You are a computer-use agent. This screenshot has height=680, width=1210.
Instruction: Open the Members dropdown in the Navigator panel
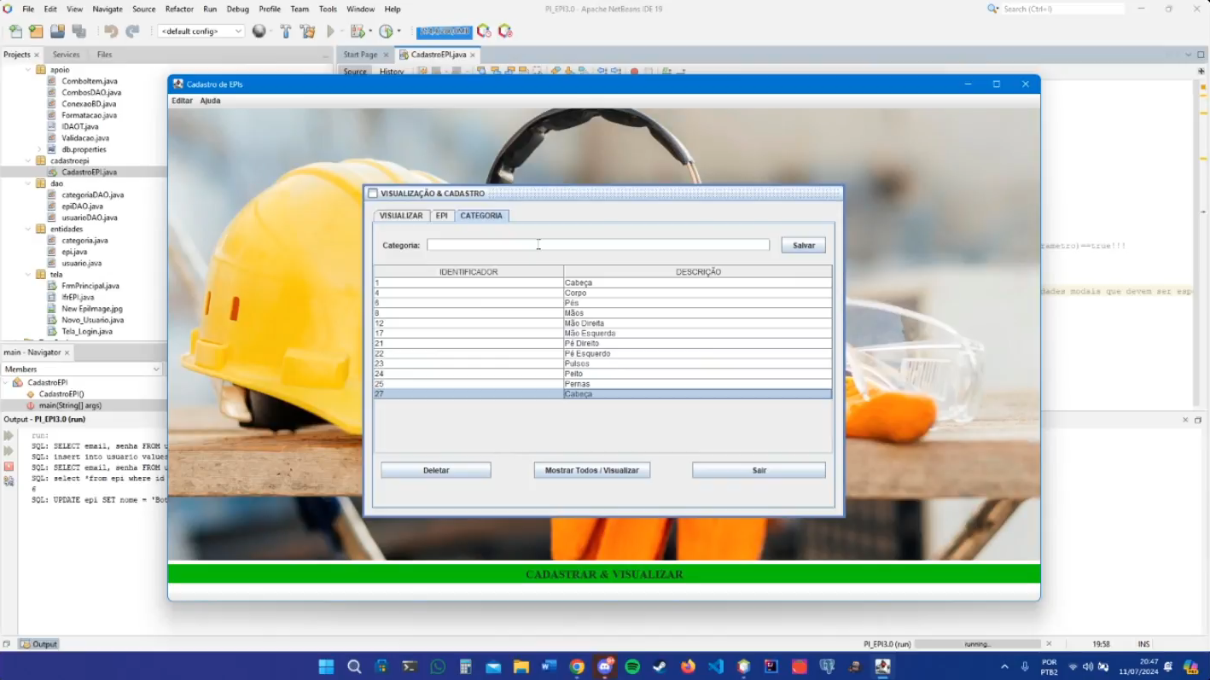click(154, 369)
